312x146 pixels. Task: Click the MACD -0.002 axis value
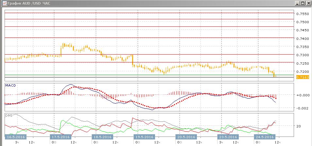[x=303, y=108]
